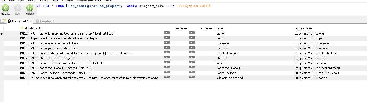
Task: Close the Resultset 1 tab
Action: coord(31,21)
